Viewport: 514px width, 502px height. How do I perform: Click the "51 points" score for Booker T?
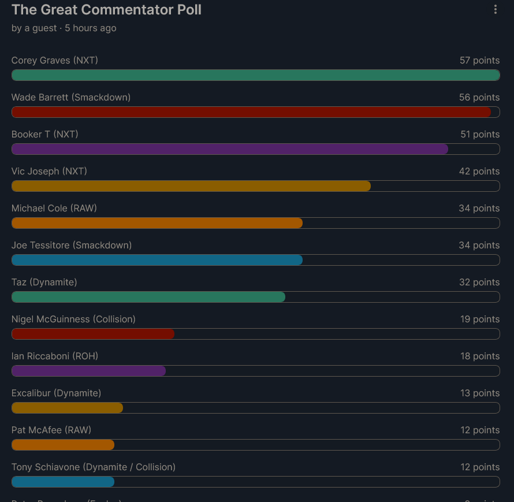tap(479, 135)
